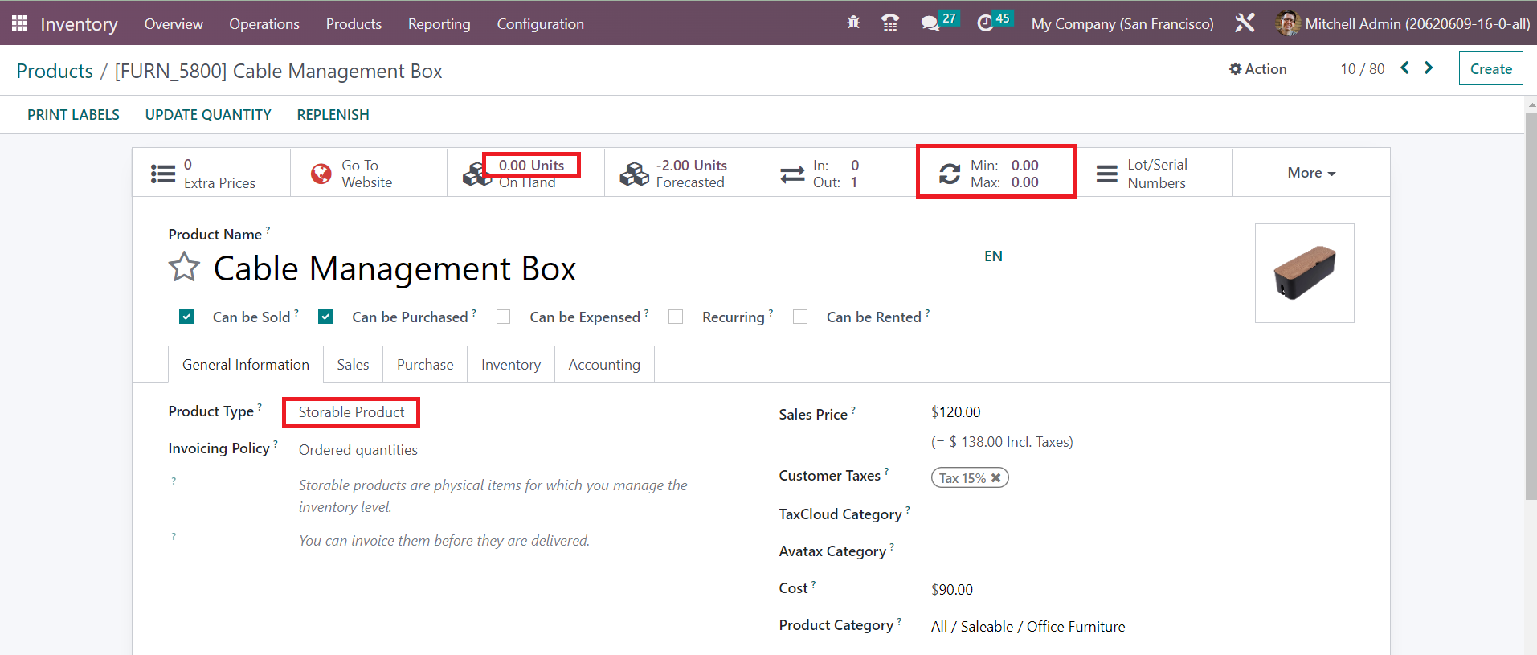Mark product as favorite with star
Image resolution: width=1537 pixels, height=655 pixels.
click(184, 267)
